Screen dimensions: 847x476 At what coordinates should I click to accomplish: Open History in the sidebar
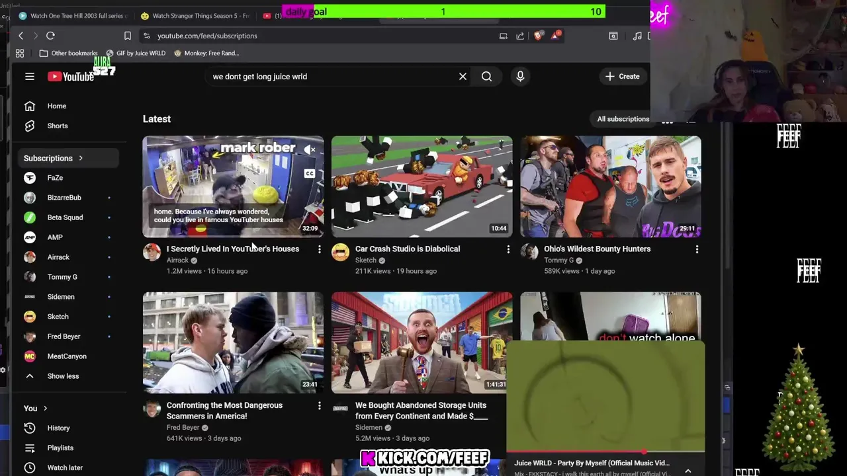[x=69, y=428]
